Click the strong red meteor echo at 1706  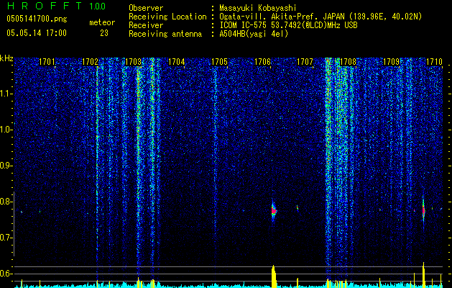274,210
